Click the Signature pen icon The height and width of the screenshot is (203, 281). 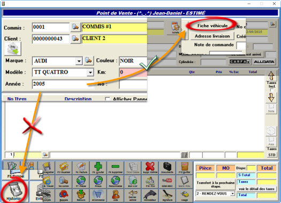[167, 196]
